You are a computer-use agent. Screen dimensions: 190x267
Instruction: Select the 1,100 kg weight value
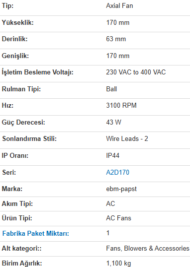click(118, 263)
